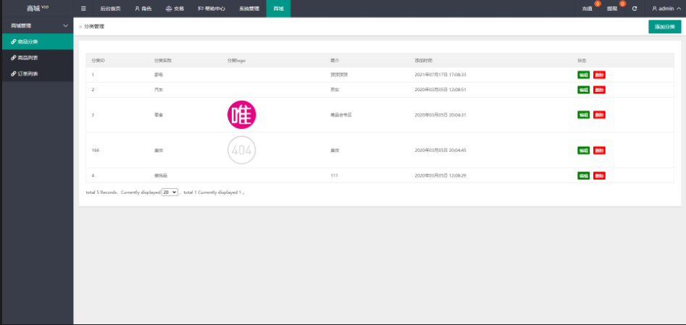Viewport: 686px width, 325px height.
Task: Click the timestamp 2020年03月05日 12:08:51
Action: pyautogui.click(x=440, y=90)
